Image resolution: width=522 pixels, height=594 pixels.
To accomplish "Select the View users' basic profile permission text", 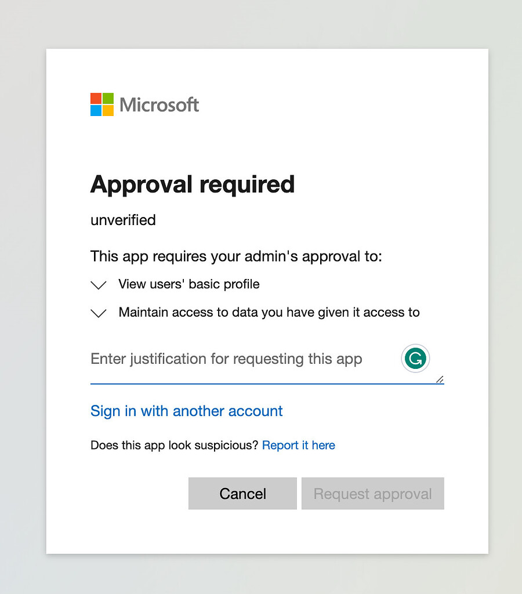I will tap(189, 284).
